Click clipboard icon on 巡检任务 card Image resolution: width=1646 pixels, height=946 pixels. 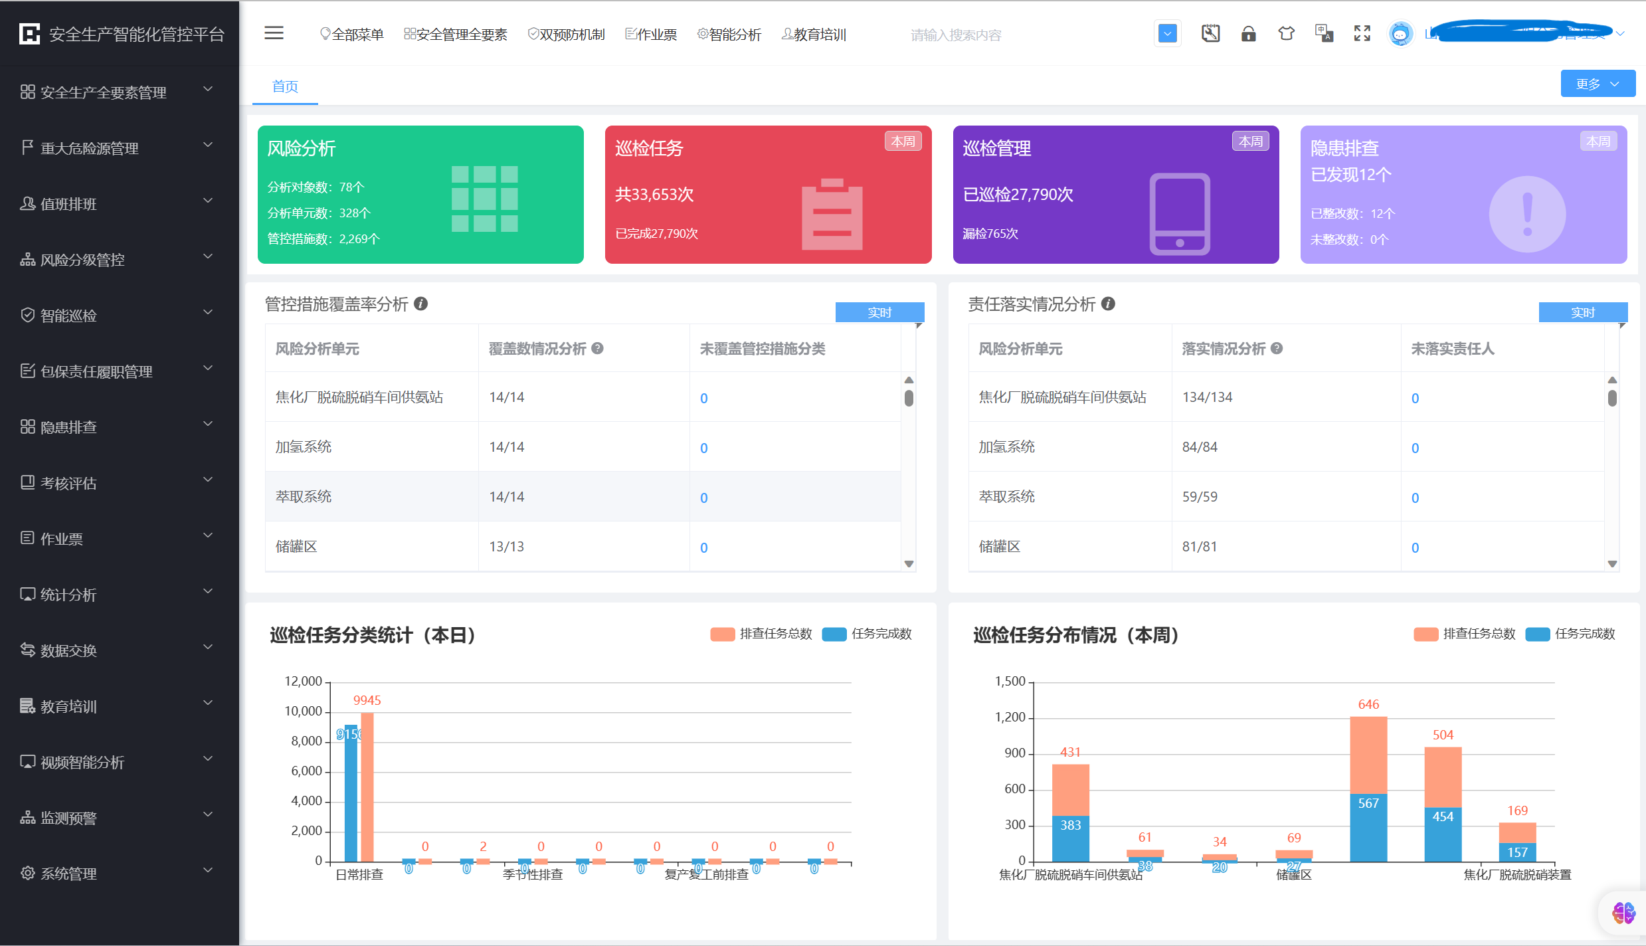(832, 214)
